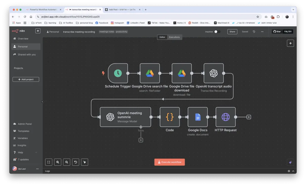Click the n8n logo
Screen dimensions: 306x186
click(18, 31)
